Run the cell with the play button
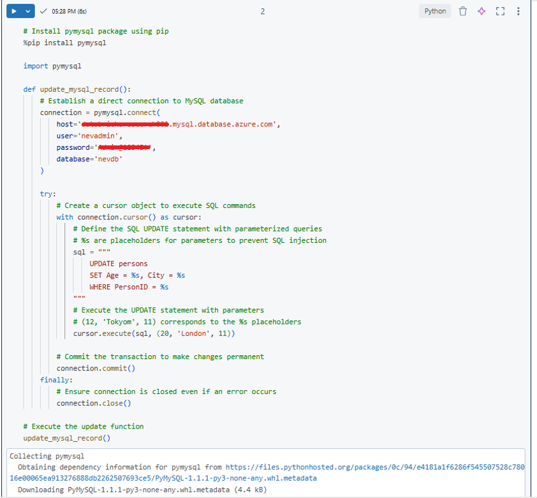Screen dimensions: 537x498 [x=14, y=11]
